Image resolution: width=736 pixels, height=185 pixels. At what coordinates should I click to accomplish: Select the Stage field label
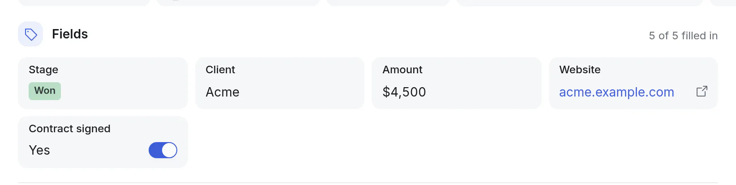coord(43,70)
